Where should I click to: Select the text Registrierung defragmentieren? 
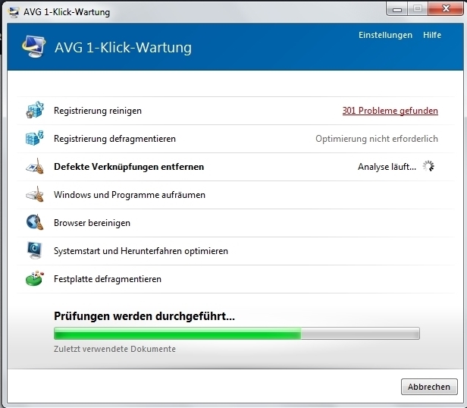[x=114, y=139]
